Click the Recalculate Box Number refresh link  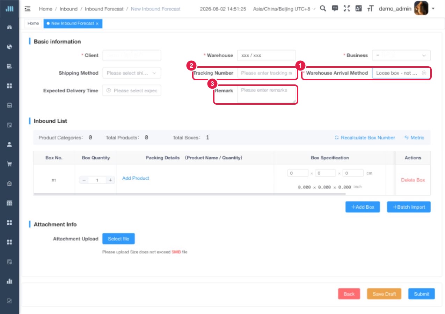(x=365, y=138)
